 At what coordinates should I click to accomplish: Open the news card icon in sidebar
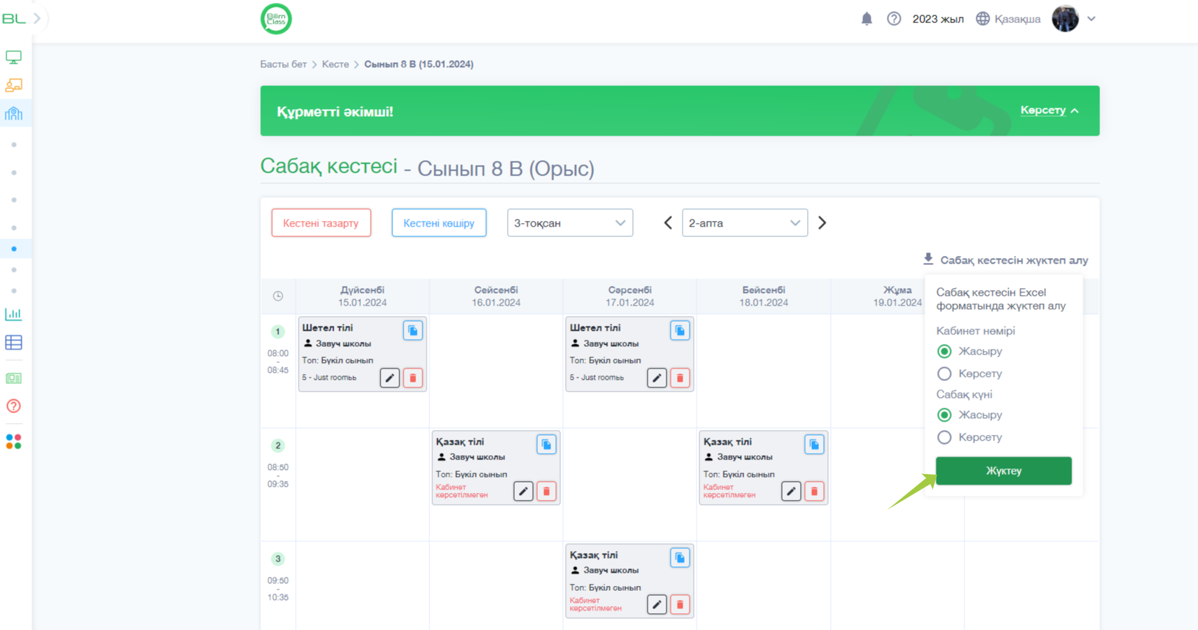(13, 378)
